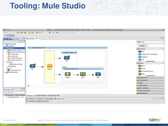Screen dimensions: 168x126
Task: Expand the Filters palette drawer
Action: click(x=150, y=83)
